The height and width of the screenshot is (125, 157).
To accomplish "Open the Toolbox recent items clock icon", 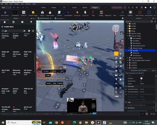I will point(22,22).
